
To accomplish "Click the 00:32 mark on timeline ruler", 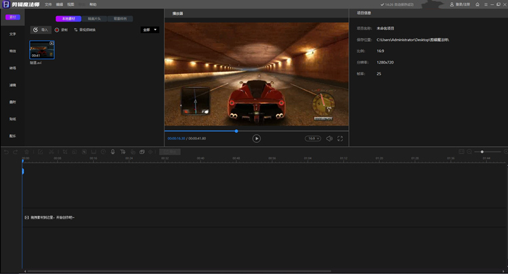I will click(x=165, y=158).
